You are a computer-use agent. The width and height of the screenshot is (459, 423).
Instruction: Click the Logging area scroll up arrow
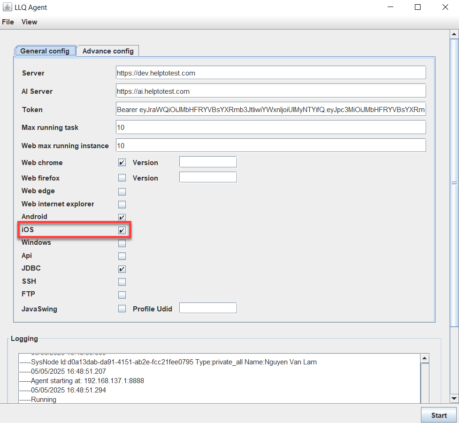coord(424,359)
